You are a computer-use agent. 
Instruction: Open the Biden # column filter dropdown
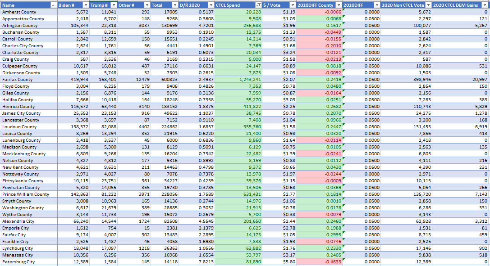[86, 5]
